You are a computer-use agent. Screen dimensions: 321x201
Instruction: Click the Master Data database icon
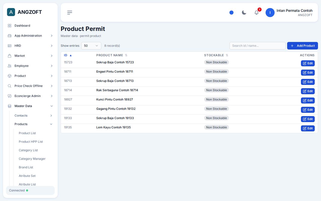pos(10,106)
